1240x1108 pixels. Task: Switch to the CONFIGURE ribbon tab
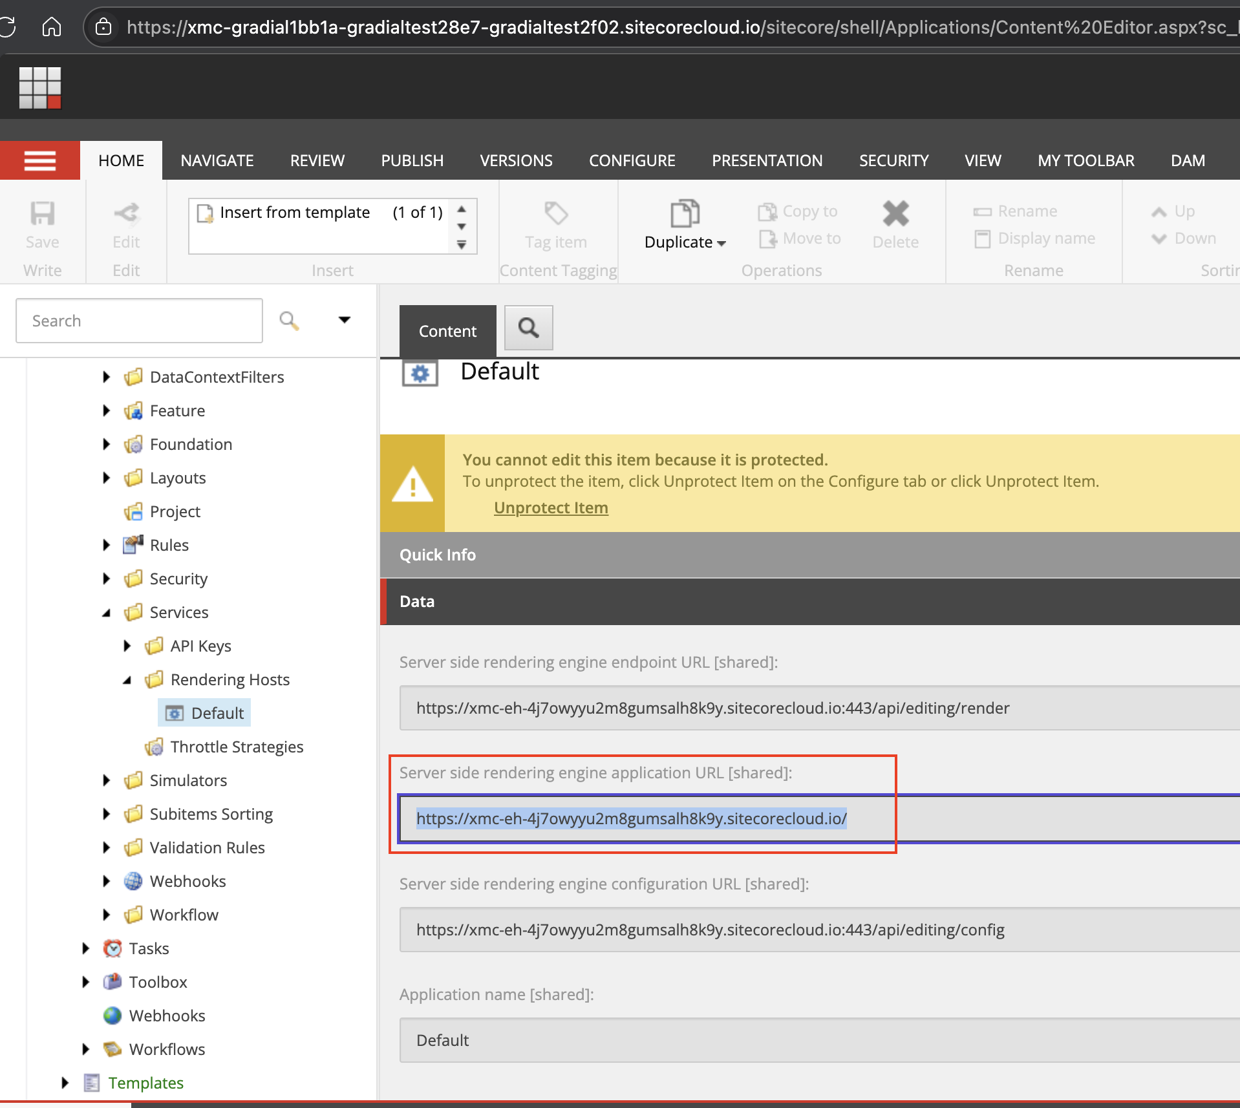click(x=632, y=160)
